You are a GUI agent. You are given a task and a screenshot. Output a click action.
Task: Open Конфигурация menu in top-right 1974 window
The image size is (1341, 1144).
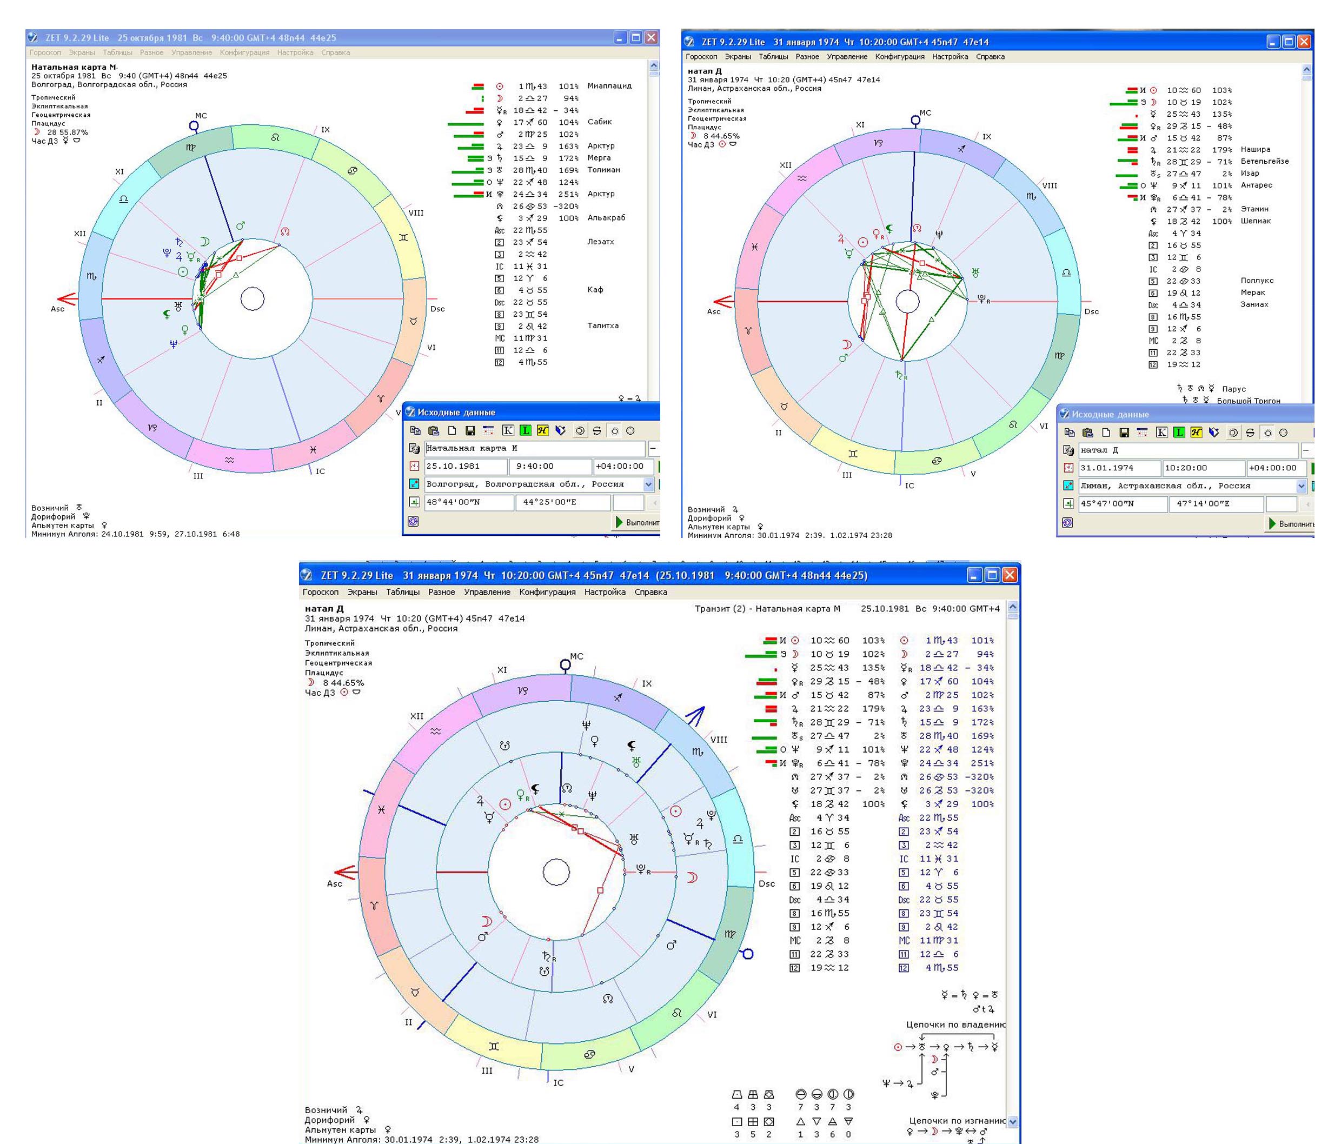pos(900,57)
